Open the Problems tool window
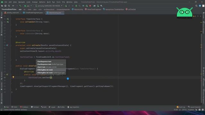Image resolution: width=205 pixels, height=115 pixels. (x=24, y=107)
